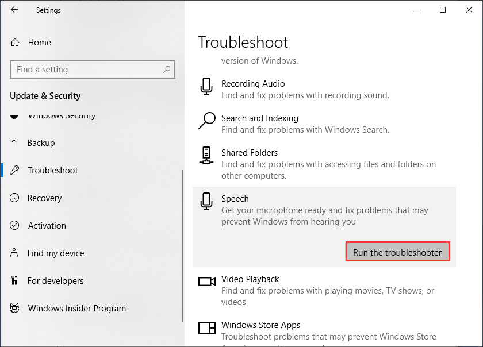
Task: Click the Find my device person icon
Action: pos(14,253)
